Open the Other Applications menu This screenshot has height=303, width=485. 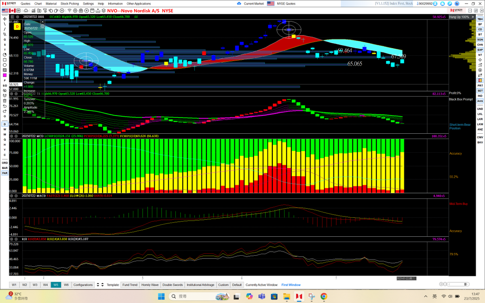(x=139, y=4)
